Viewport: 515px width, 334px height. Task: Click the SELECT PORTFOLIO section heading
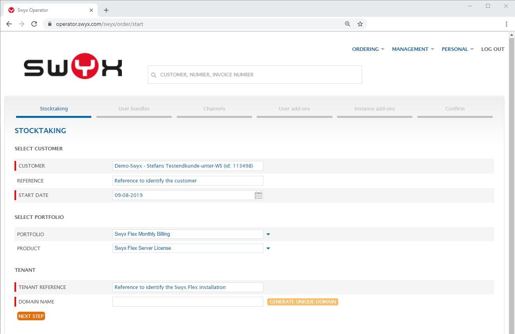(x=39, y=217)
